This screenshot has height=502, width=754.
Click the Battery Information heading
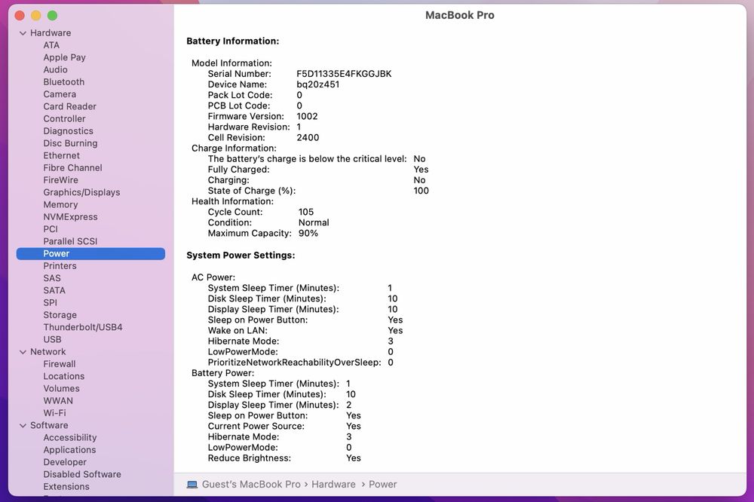click(233, 41)
